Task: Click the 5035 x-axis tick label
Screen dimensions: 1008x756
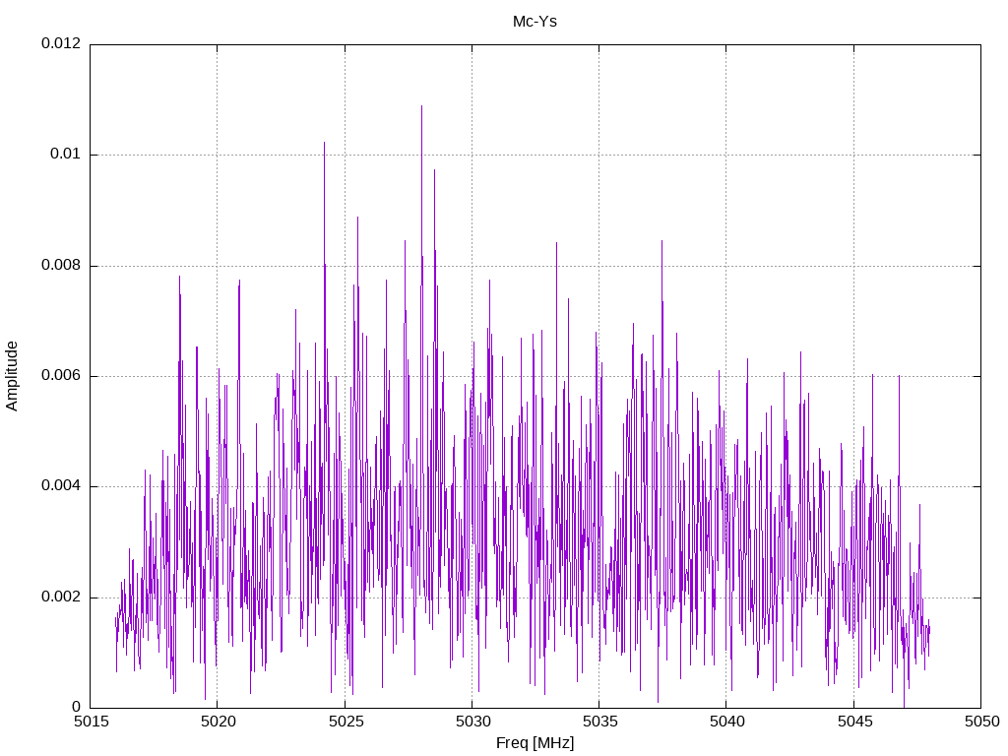Action: point(599,722)
